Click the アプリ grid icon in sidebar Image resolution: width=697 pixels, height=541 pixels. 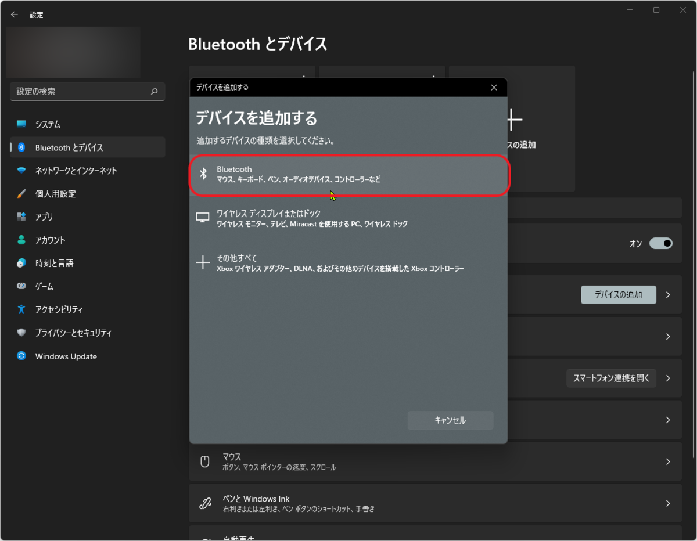(x=21, y=217)
